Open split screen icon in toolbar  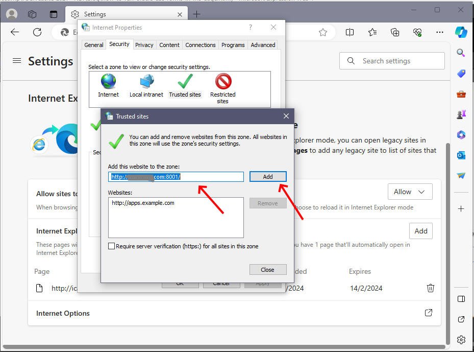(x=350, y=32)
